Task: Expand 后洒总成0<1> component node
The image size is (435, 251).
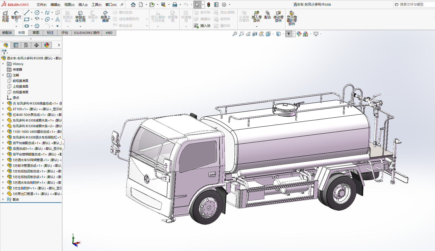Action: (x=3, y=148)
